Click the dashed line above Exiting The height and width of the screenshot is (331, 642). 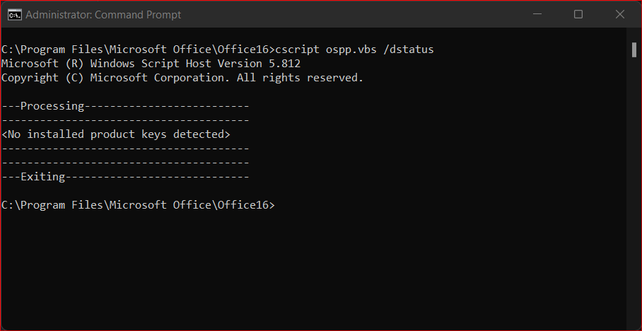pos(125,163)
